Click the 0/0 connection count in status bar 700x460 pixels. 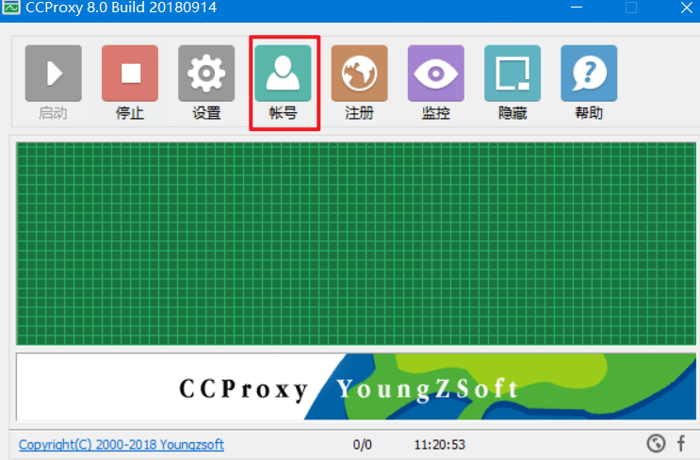pyautogui.click(x=362, y=445)
